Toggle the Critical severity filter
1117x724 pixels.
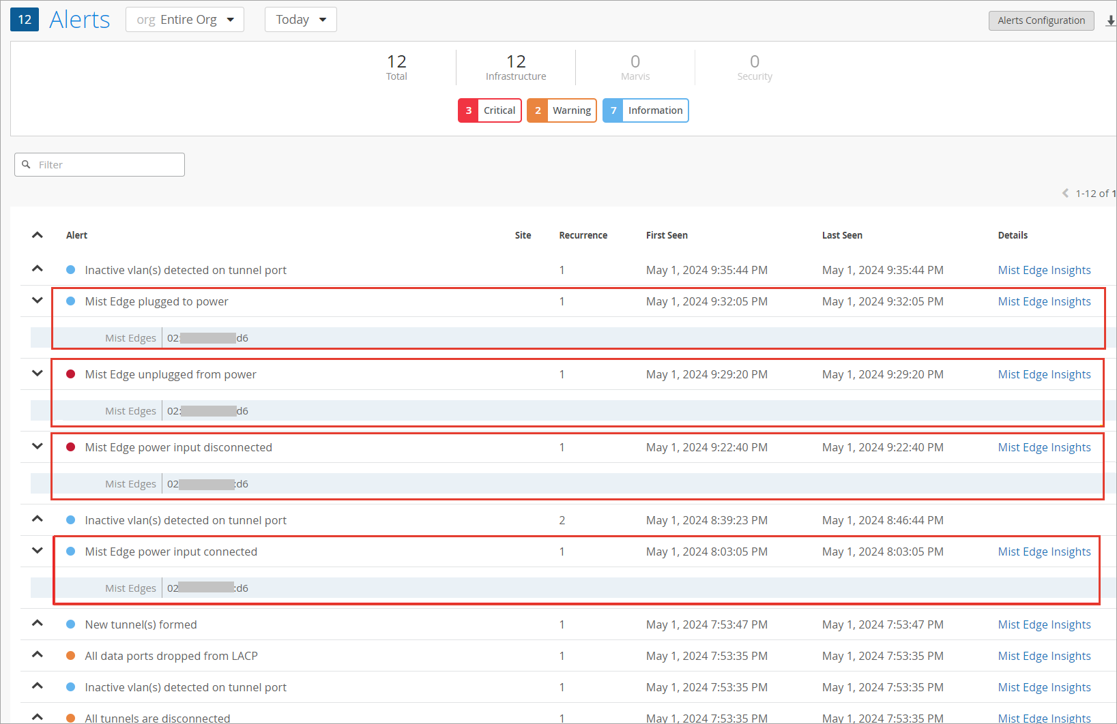click(x=489, y=110)
